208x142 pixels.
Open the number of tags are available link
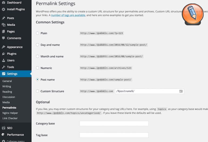(68, 15)
